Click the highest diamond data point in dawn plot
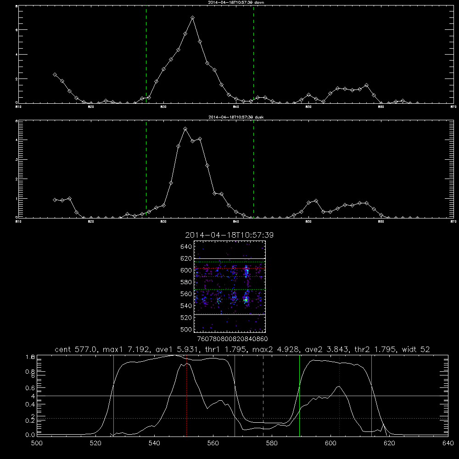The width and height of the screenshot is (459, 459). click(x=192, y=18)
